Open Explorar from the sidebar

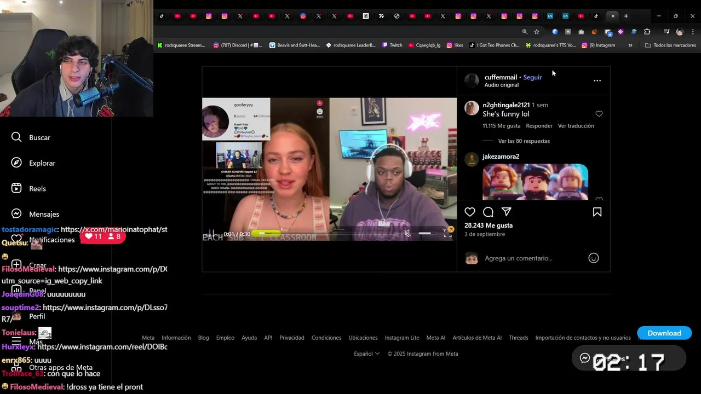pyautogui.click(x=34, y=163)
